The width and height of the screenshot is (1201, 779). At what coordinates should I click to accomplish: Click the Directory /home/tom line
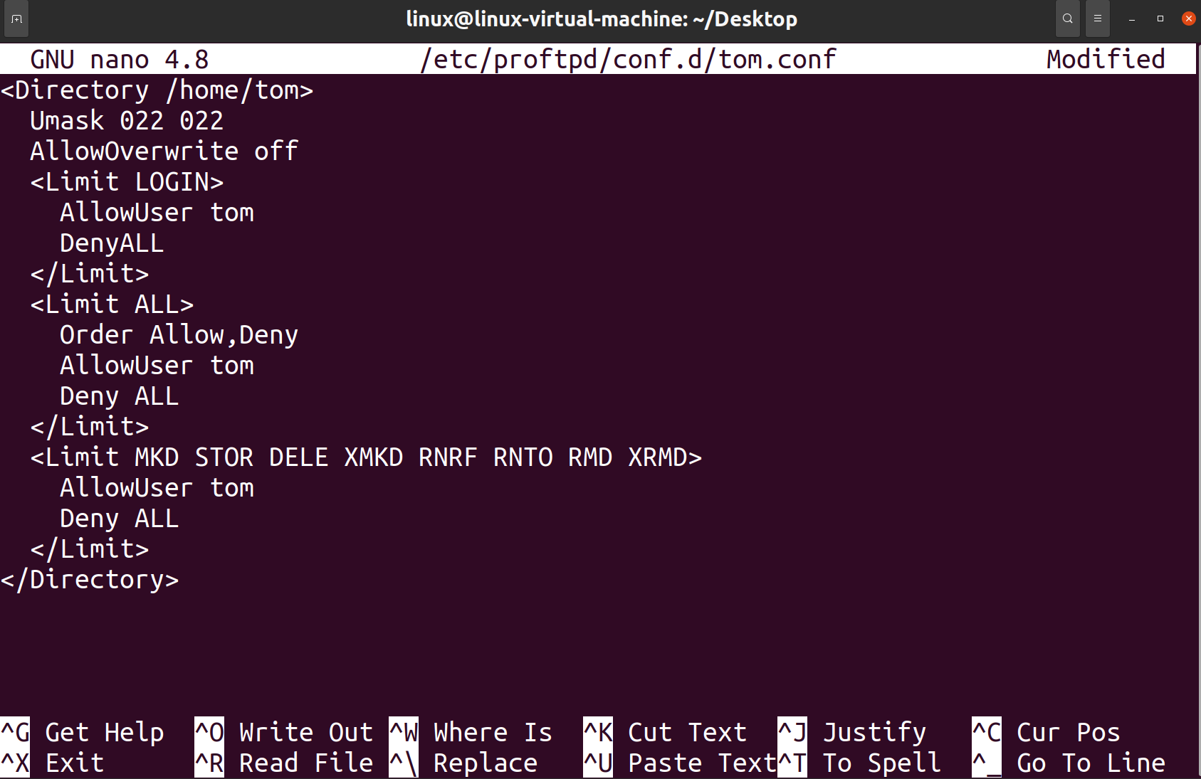[157, 90]
